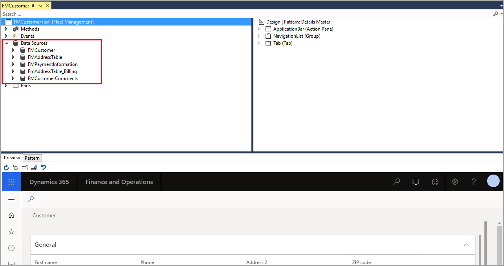Viewport: 504px width, 266px height.
Task: Select the FMPaymentInformation data source
Action: [x=53, y=64]
